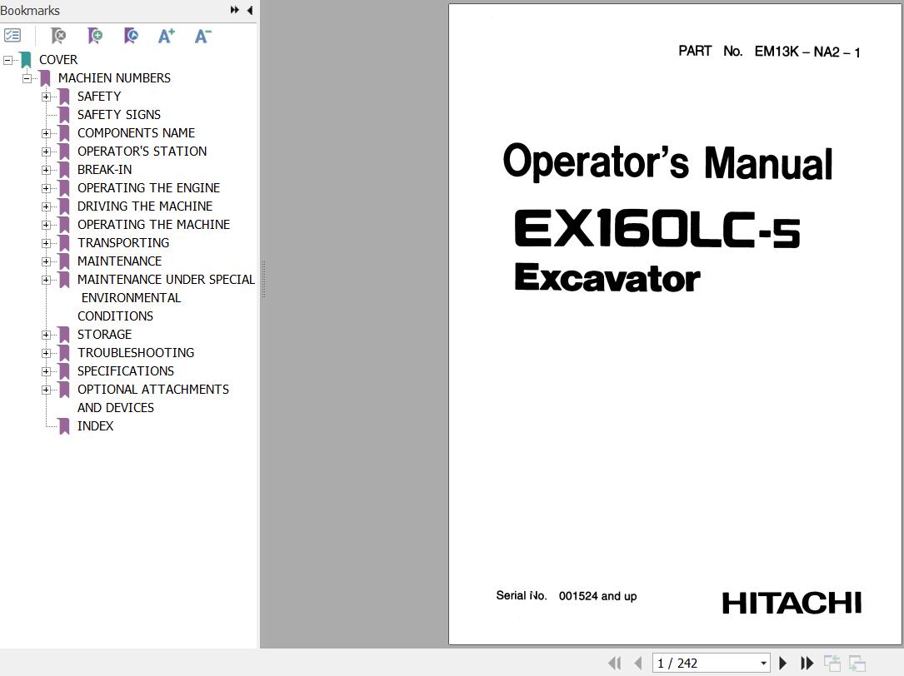Open DRIVING THE MACHINE bookmark label
This screenshot has width=904, height=676.
point(145,206)
